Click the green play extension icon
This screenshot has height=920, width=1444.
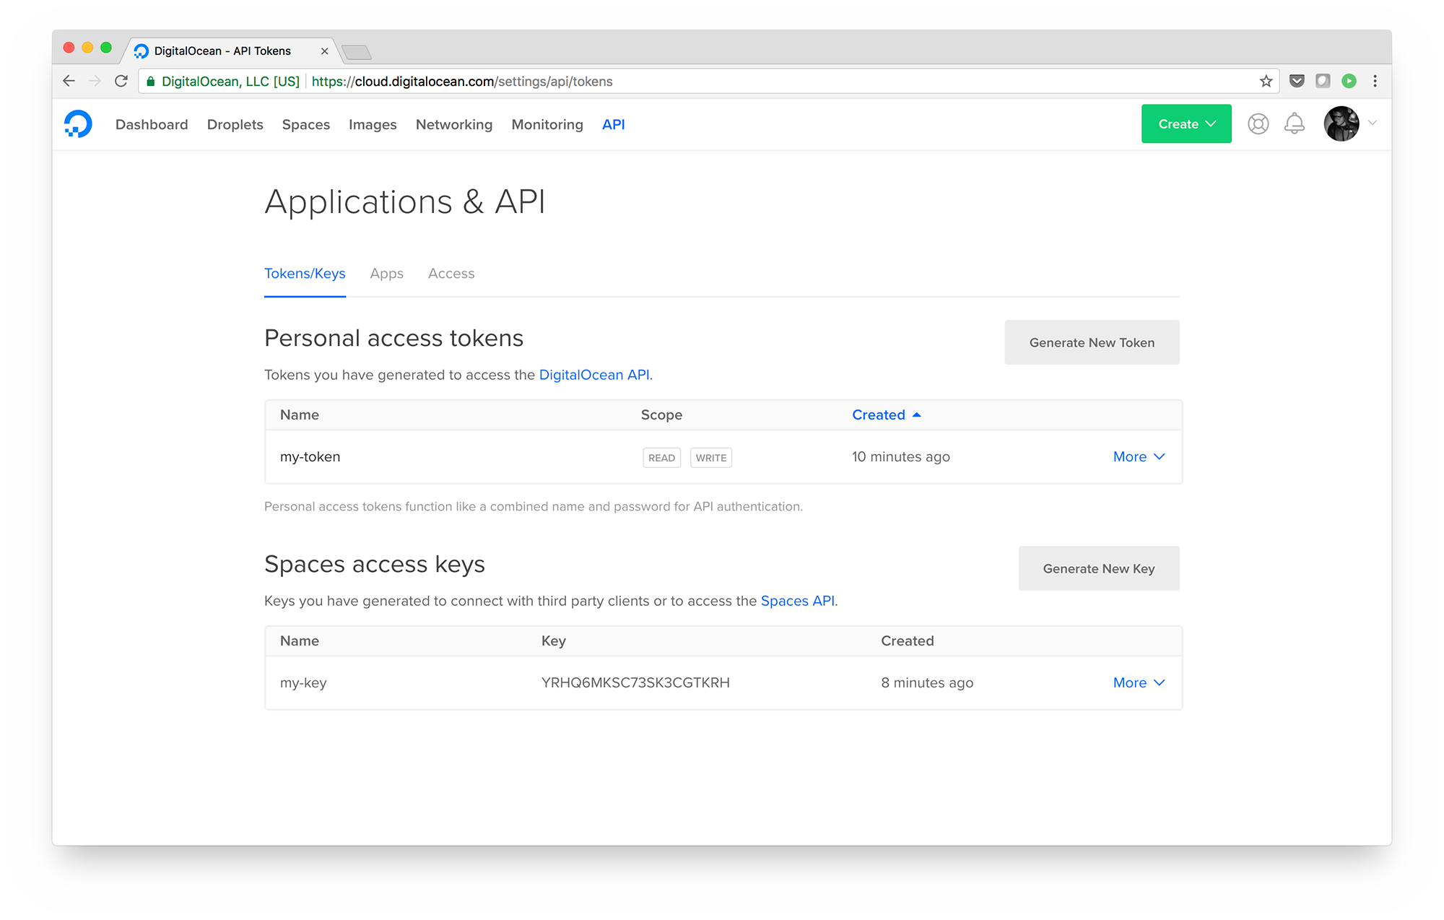point(1349,81)
